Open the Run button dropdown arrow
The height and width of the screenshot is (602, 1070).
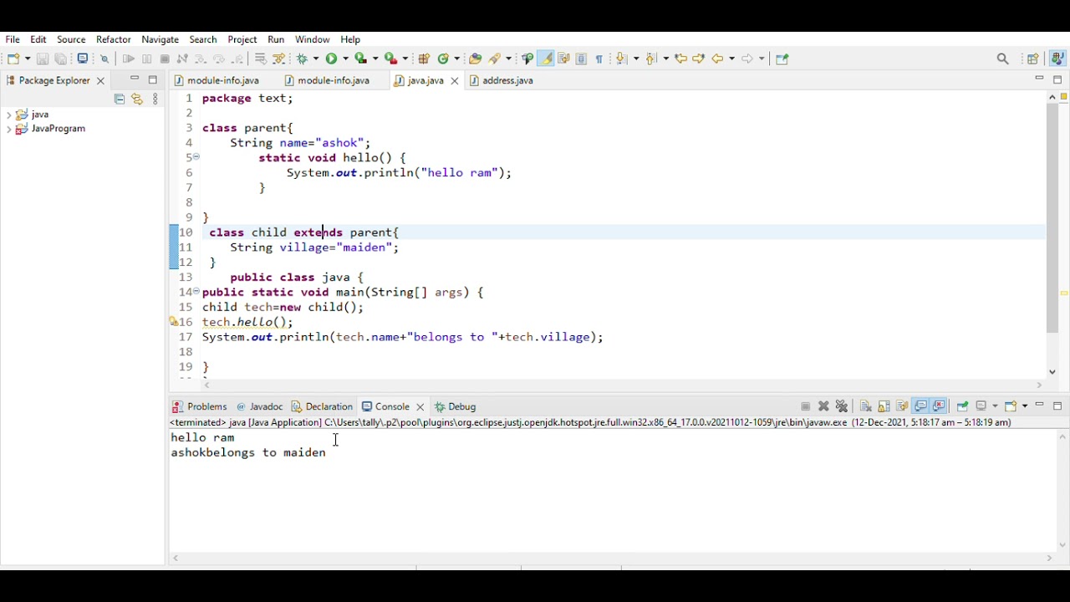tap(344, 59)
